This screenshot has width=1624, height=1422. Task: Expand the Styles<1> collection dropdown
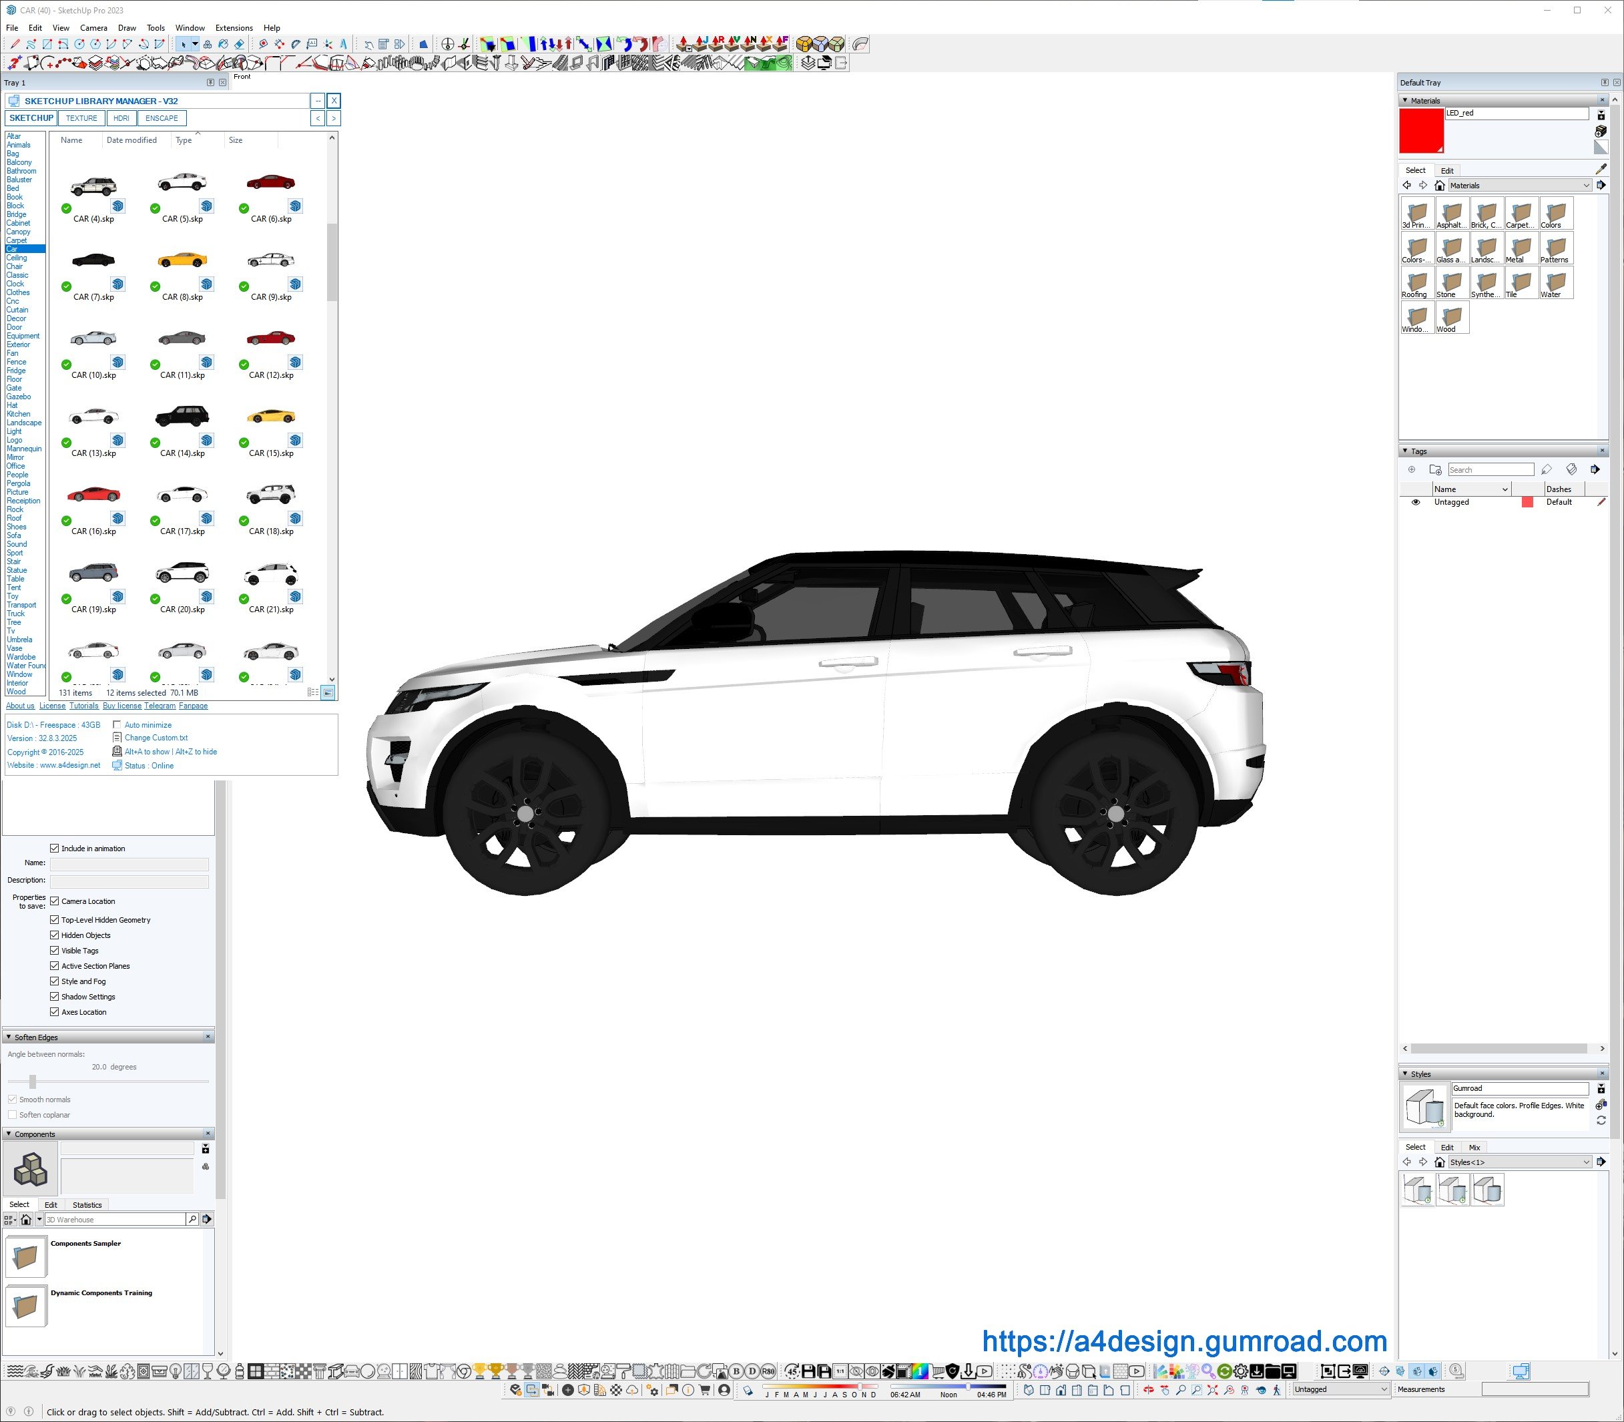pyautogui.click(x=1586, y=1162)
